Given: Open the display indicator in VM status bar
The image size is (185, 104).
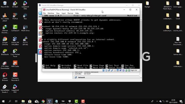Looking at the screenshot, I should point(118,70).
